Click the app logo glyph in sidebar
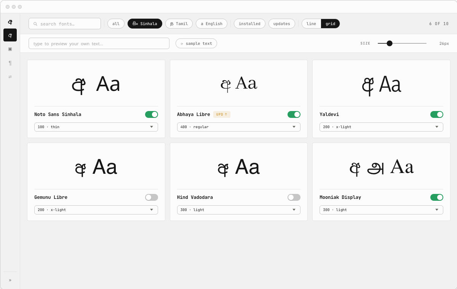This screenshot has height=289, width=457. 10,22
